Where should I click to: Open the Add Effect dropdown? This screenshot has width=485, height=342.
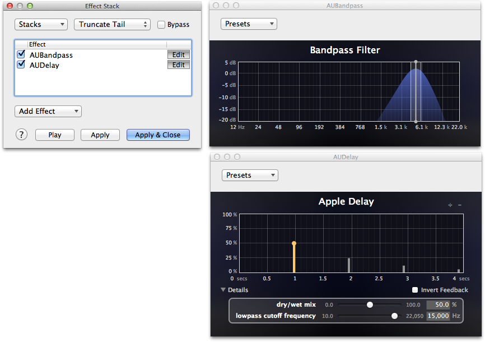point(48,111)
